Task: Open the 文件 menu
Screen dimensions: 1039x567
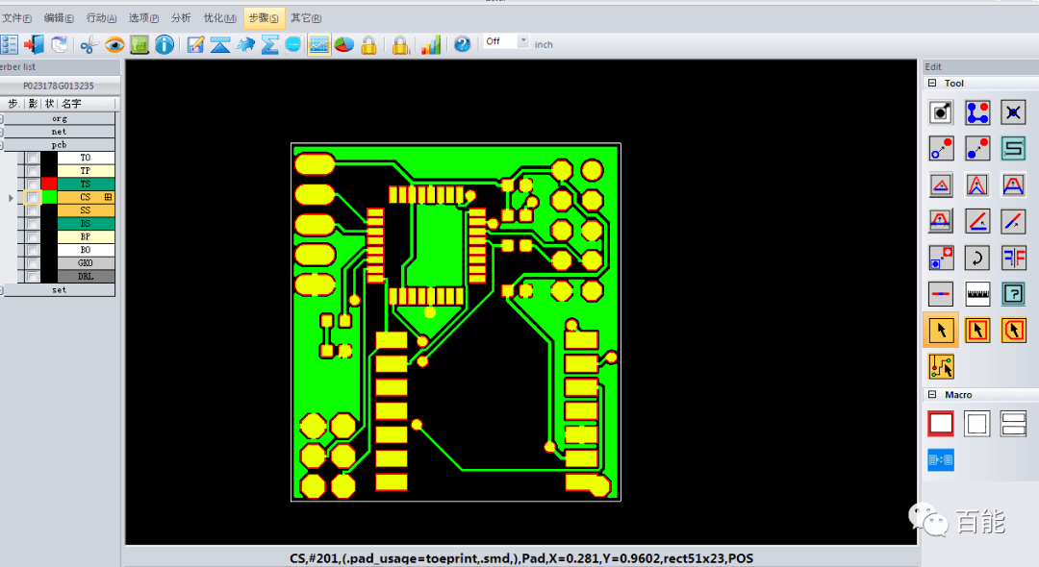Action: (x=17, y=17)
